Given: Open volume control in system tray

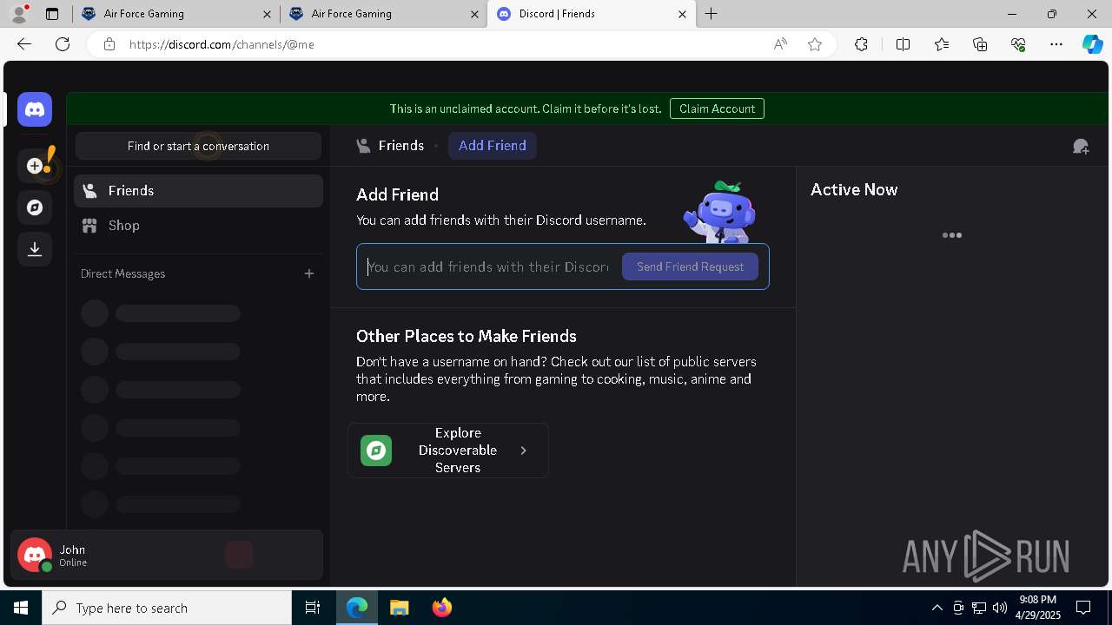Looking at the screenshot, I should 1000,608.
